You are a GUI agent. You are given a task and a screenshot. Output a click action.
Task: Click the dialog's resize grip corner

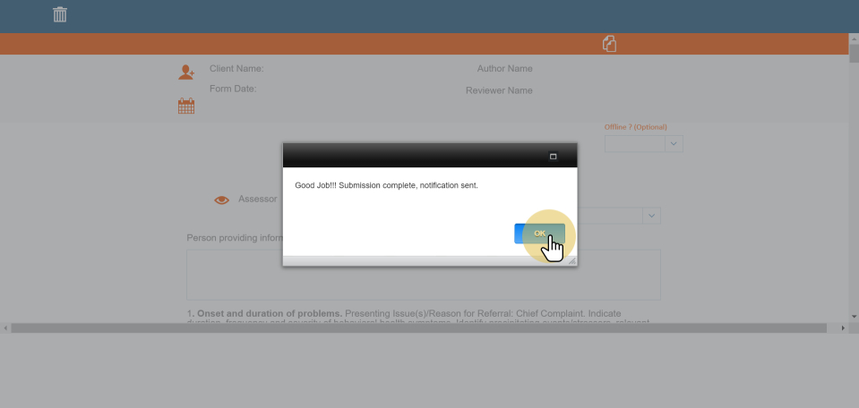571,260
